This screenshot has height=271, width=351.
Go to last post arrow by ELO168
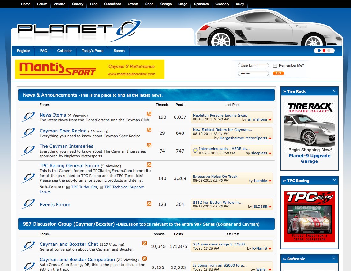pyautogui.click(x=270, y=207)
